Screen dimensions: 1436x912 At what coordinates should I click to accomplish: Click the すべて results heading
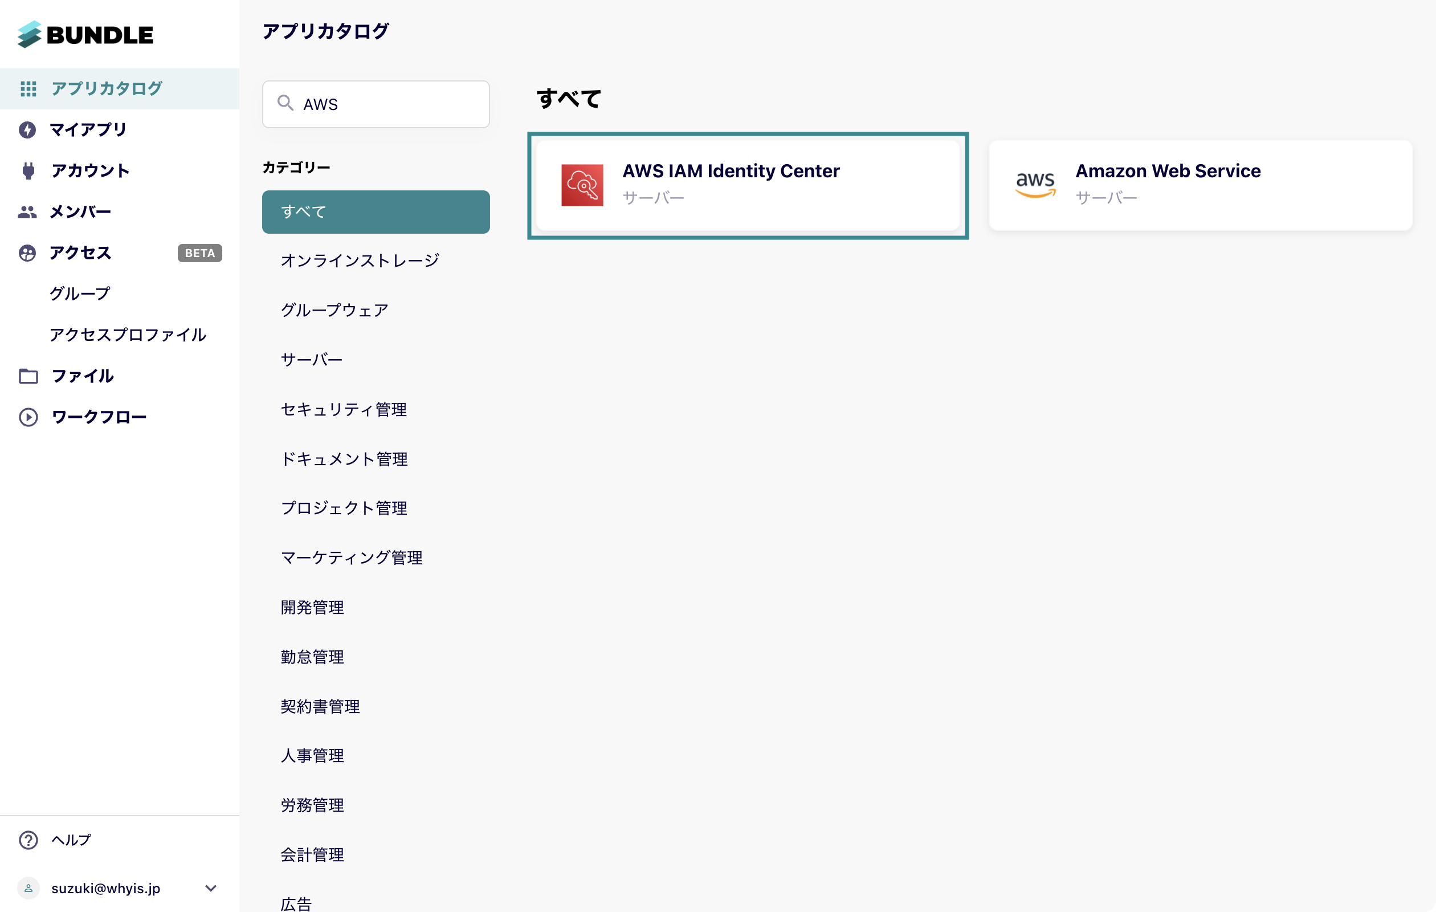click(x=569, y=99)
